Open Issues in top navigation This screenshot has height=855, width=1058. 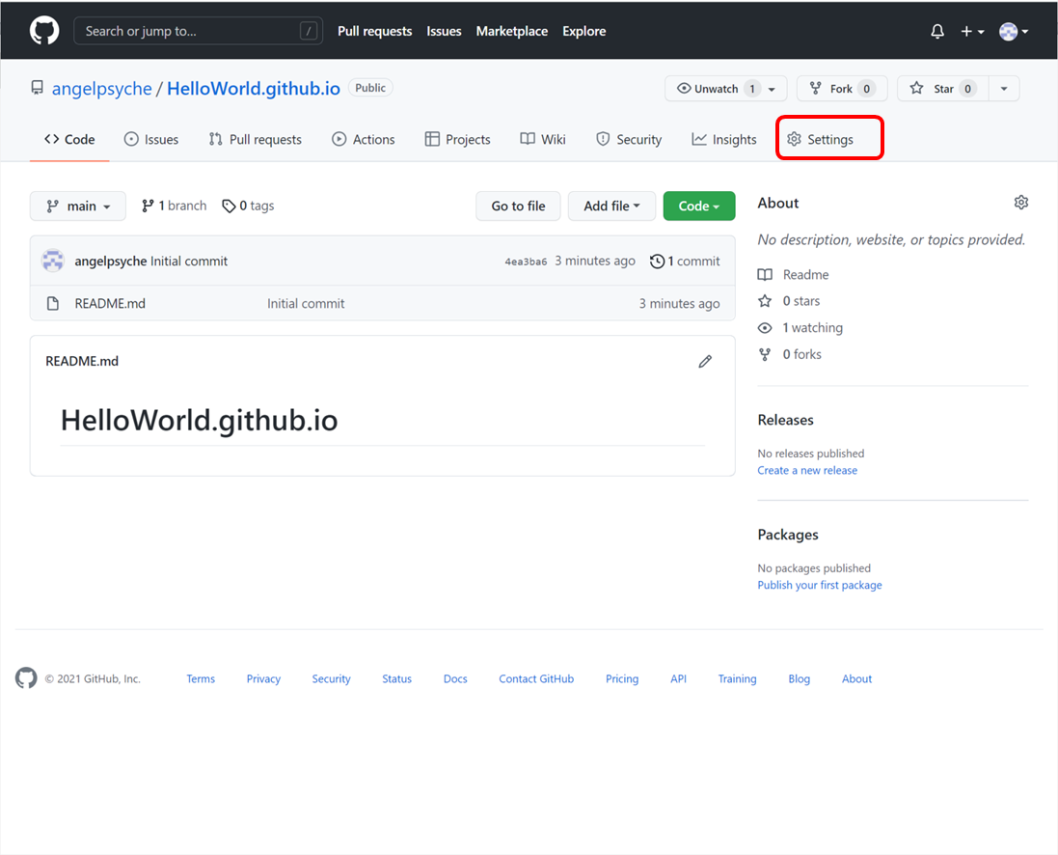click(444, 31)
